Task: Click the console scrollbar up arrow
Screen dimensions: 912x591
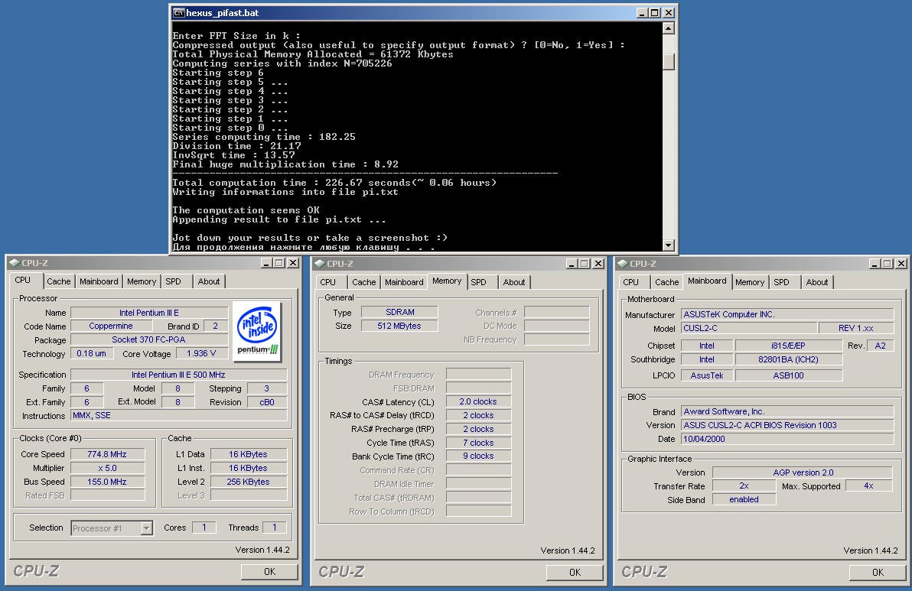Action: tap(668, 28)
